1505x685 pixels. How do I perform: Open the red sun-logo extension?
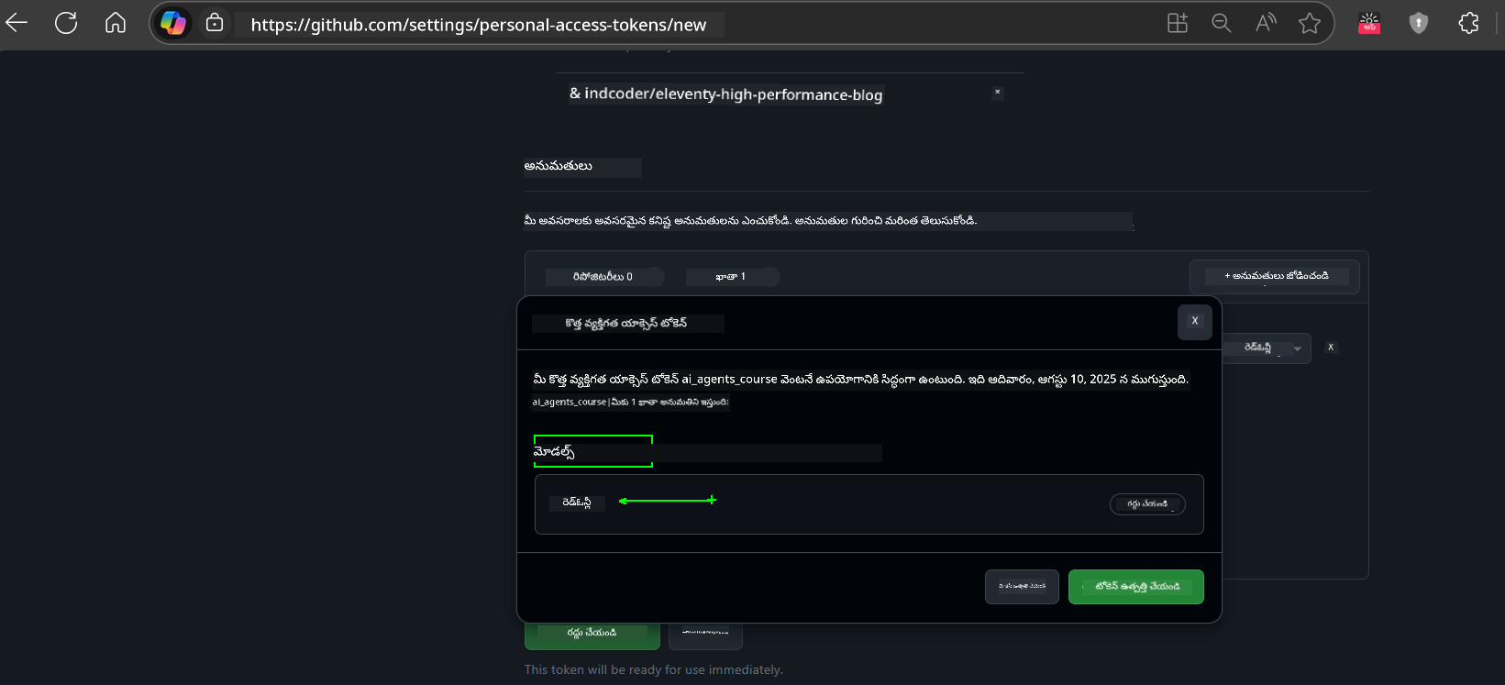1369,23
